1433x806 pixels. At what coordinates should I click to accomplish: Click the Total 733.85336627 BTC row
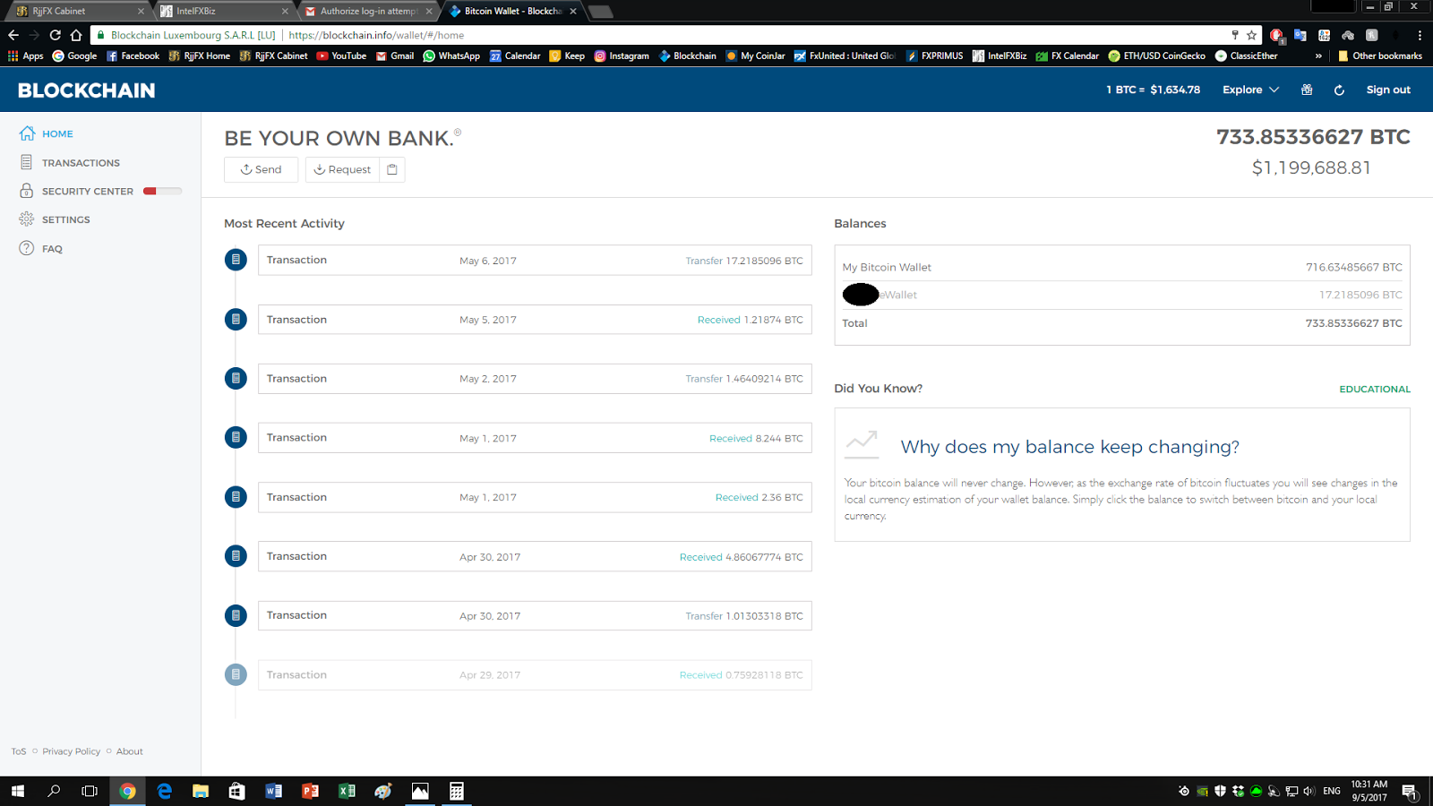1122,323
